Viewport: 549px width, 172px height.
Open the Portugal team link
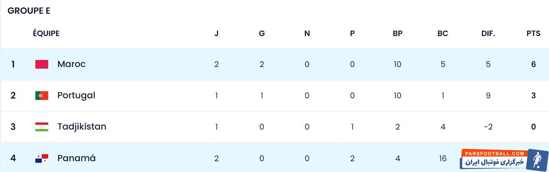click(76, 96)
